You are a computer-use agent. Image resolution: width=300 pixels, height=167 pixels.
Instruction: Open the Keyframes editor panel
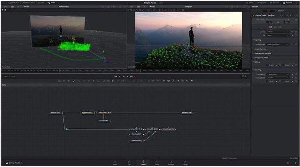click(x=262, y=3)
